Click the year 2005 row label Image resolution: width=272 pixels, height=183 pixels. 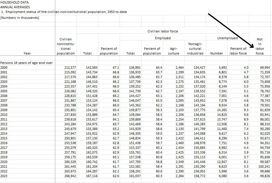(x=4, y=91)
